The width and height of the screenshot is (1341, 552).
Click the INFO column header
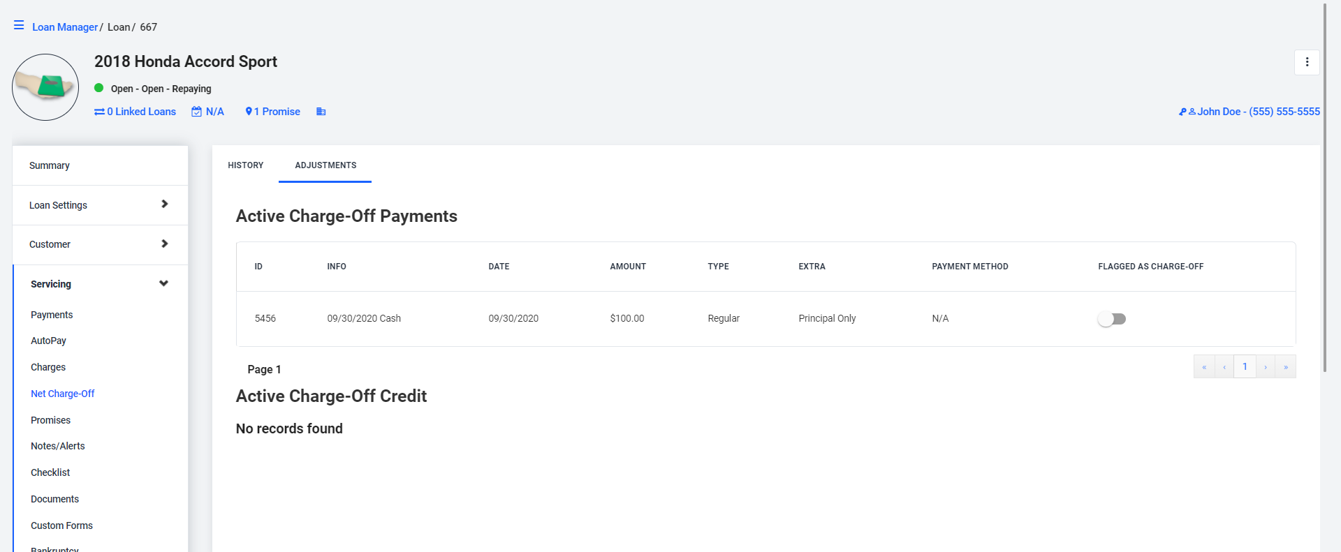point(337,267)
